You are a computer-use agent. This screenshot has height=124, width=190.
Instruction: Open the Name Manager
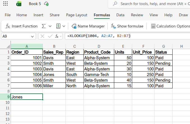[x=88, y=26]
